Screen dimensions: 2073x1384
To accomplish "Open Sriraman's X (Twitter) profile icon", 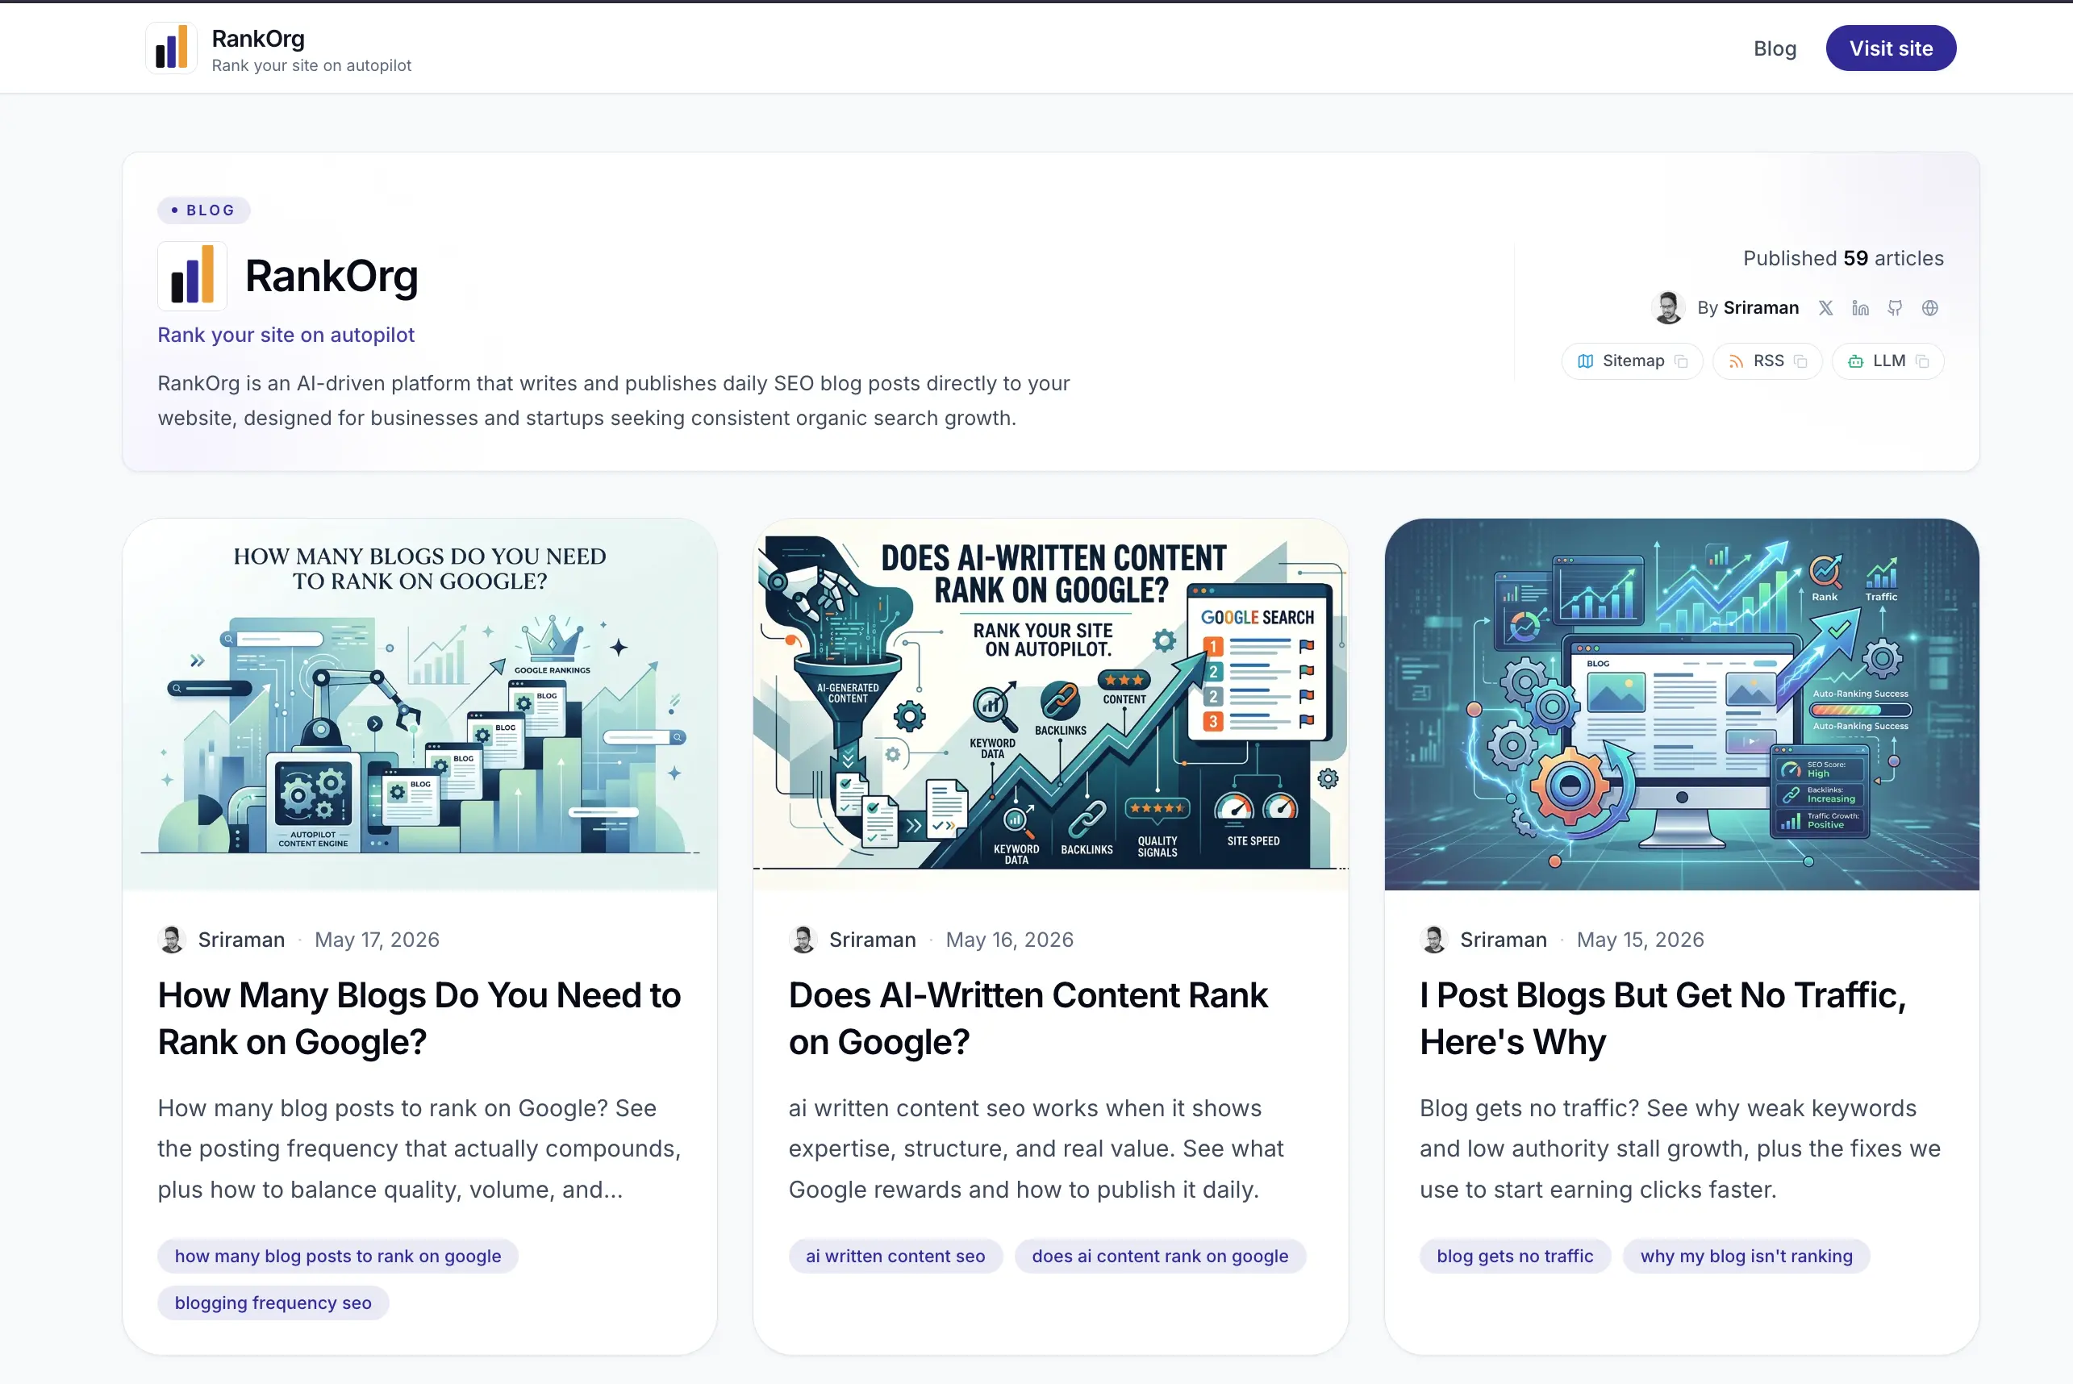I will click(x=1825, y=308).
